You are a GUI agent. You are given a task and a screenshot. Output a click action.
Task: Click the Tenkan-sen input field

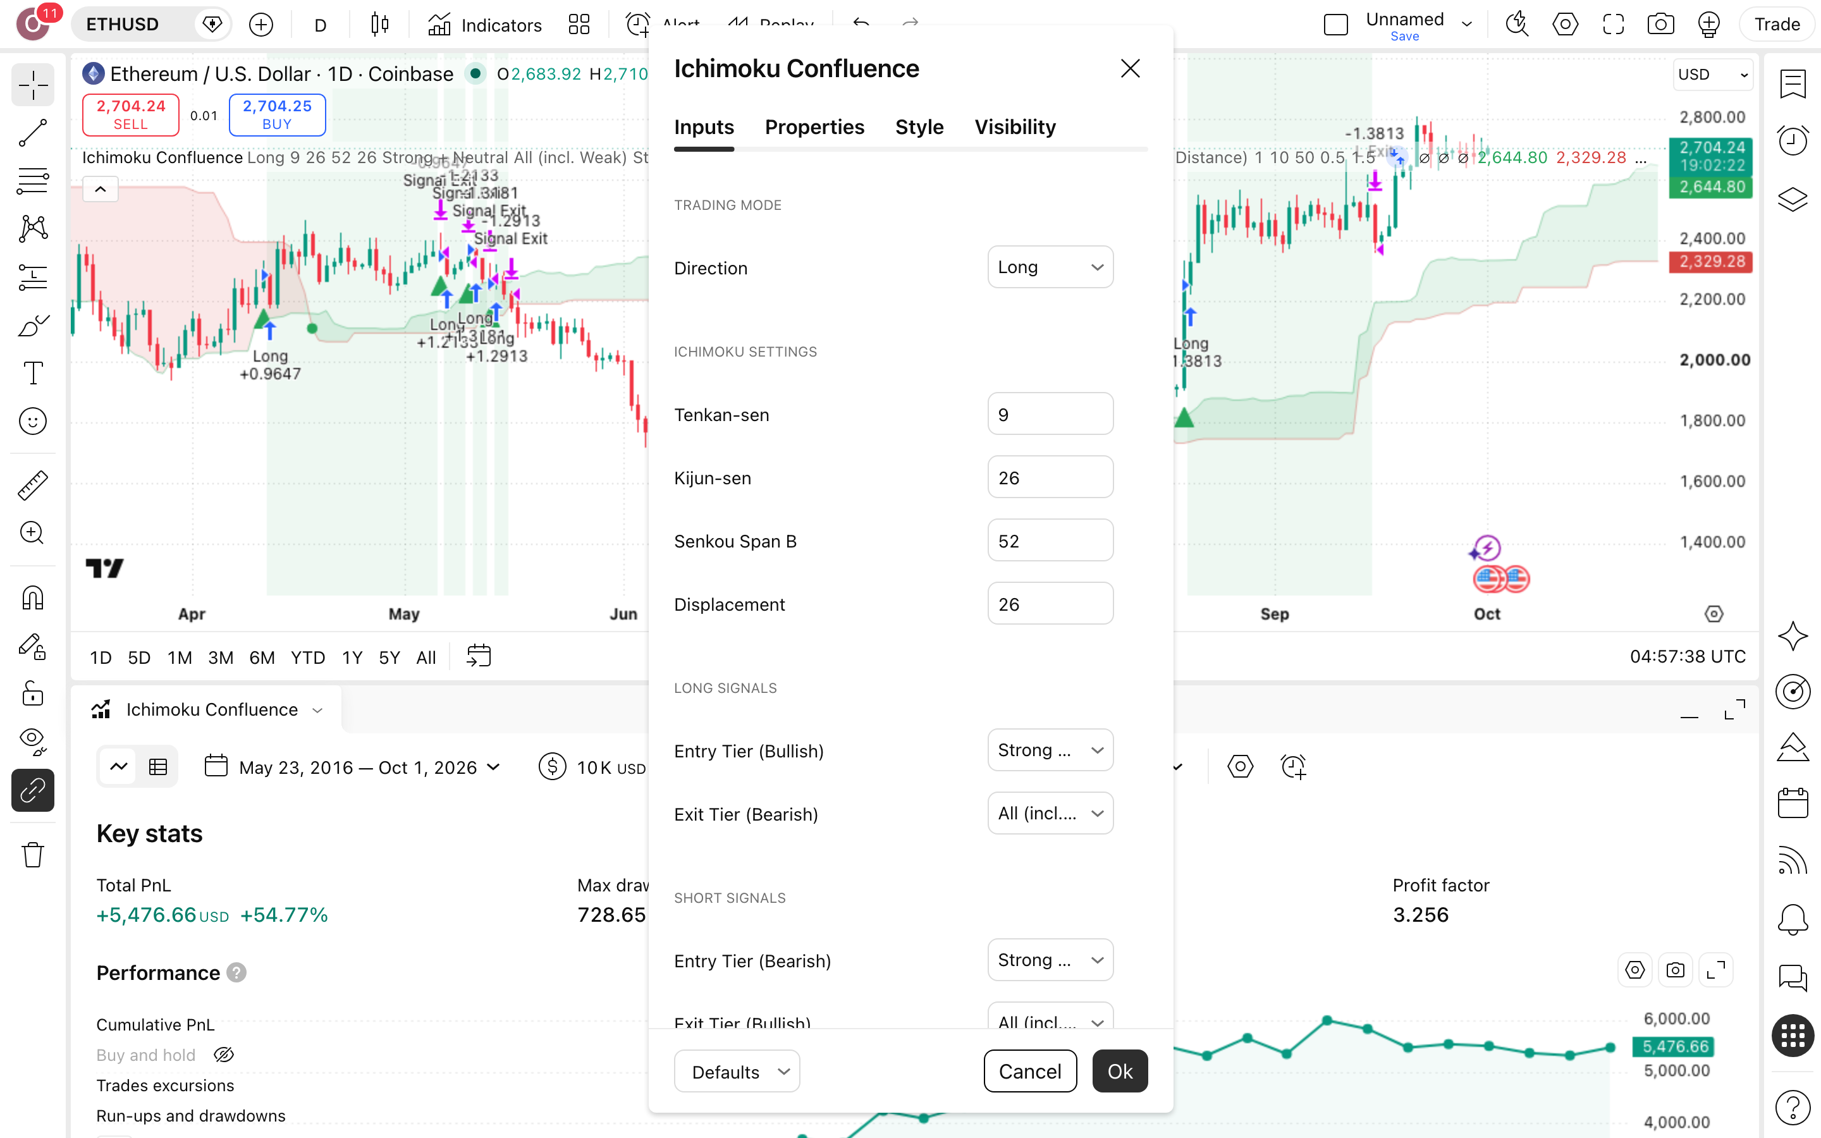[1050, 414]
